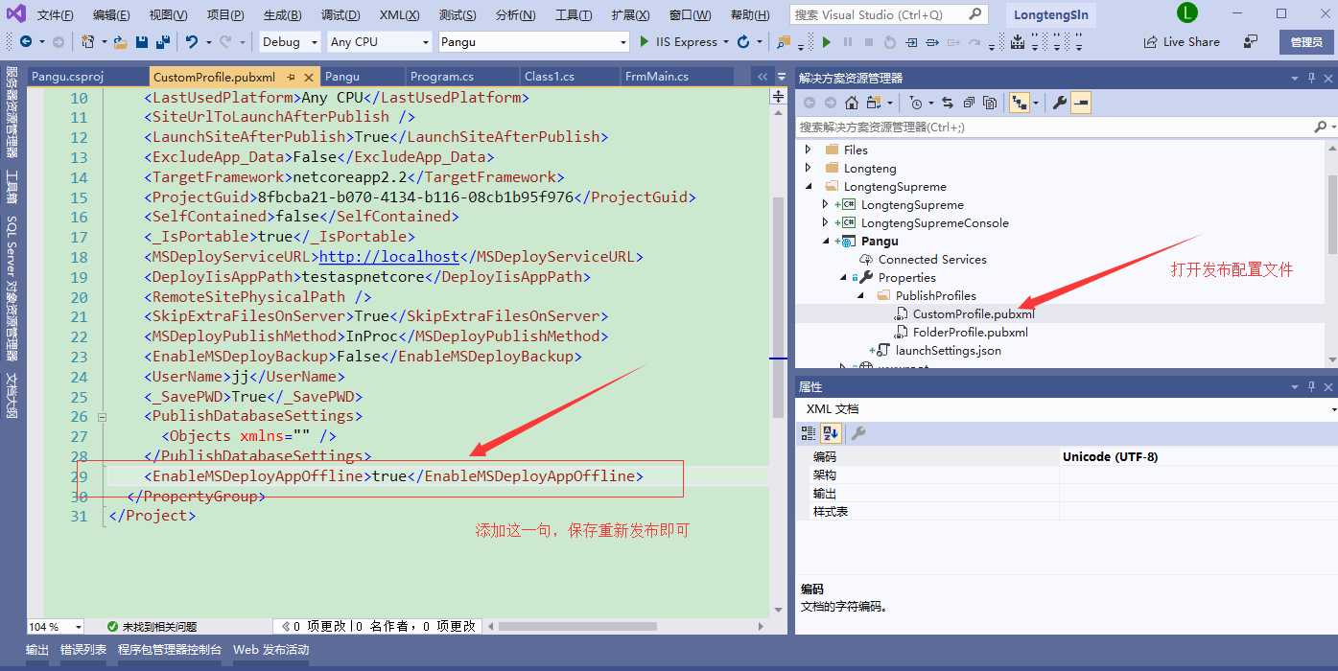1338x671 pixels.
Task: Open the 输出 bottom panel tab
Action: (x=37, y=650)
